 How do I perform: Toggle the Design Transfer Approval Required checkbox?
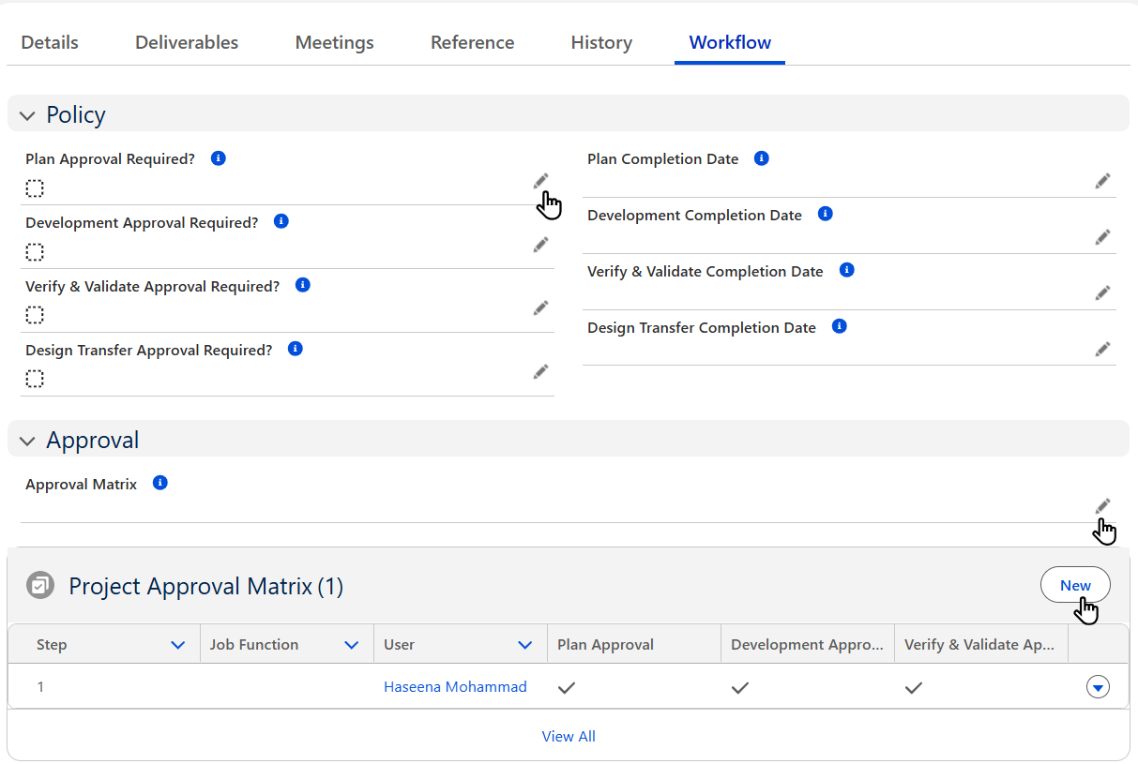click(35, 379)
